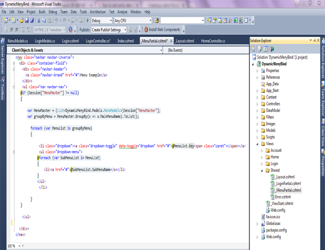
Task: Click Refresh icon in Solution Explorer toolbar
Action: click(x=266, y=48)
